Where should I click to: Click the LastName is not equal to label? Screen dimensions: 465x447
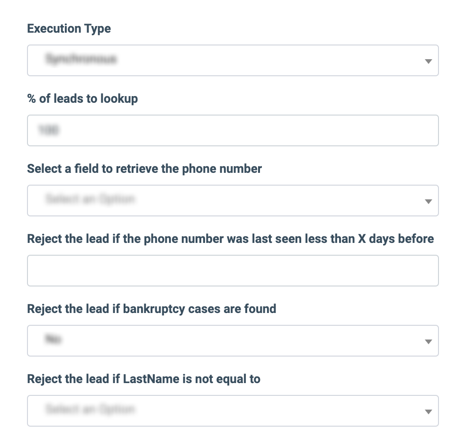click(x=144, y=379)
